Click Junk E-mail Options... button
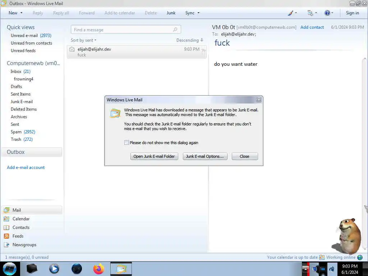 (205, 156)
